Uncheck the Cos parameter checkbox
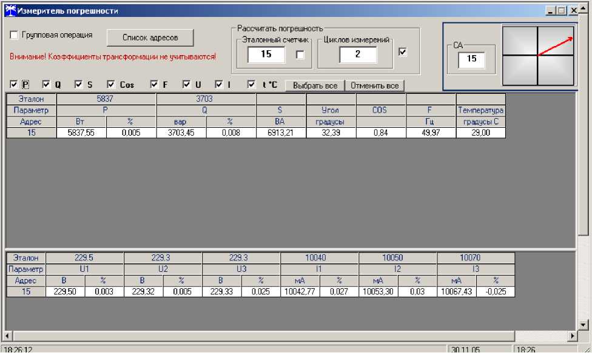The height and width of the screenshot is (353, 592). point(110,84)
